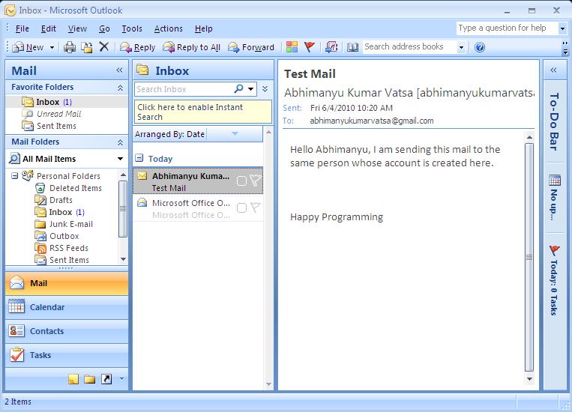Open the View menu
This screenshot has width=572, height=412.
point(77,28)
